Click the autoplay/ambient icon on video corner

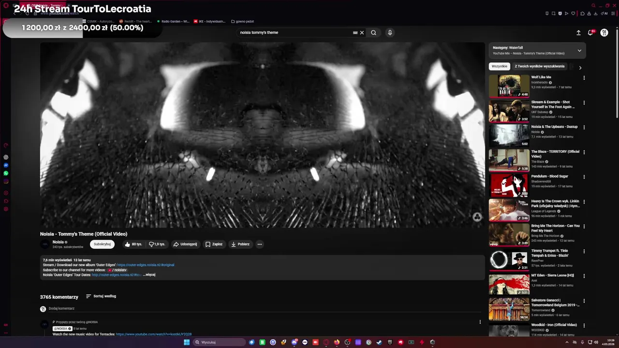[477, 217]
